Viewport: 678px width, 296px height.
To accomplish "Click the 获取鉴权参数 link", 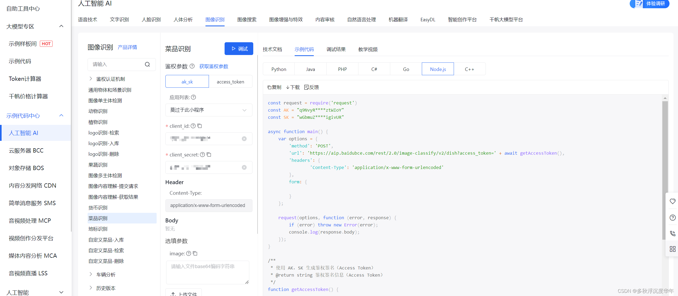I will [214, 66].
